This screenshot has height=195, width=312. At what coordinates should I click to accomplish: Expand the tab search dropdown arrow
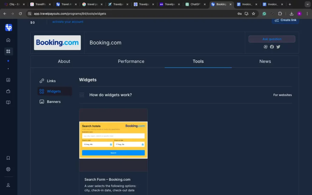click(x=308, y=4)
